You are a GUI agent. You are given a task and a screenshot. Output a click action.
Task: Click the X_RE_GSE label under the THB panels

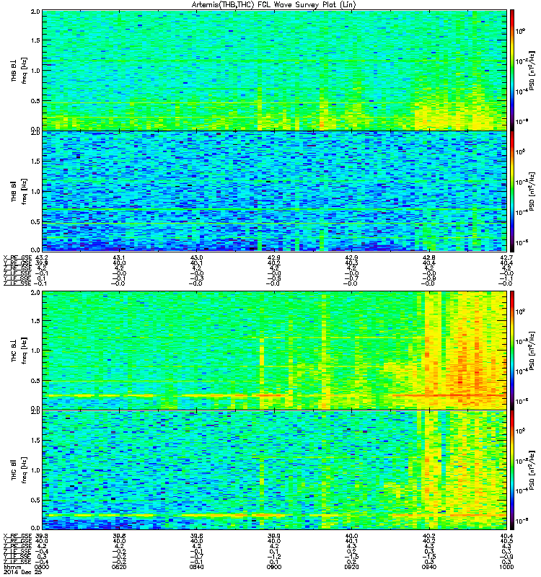click(17, 257)
